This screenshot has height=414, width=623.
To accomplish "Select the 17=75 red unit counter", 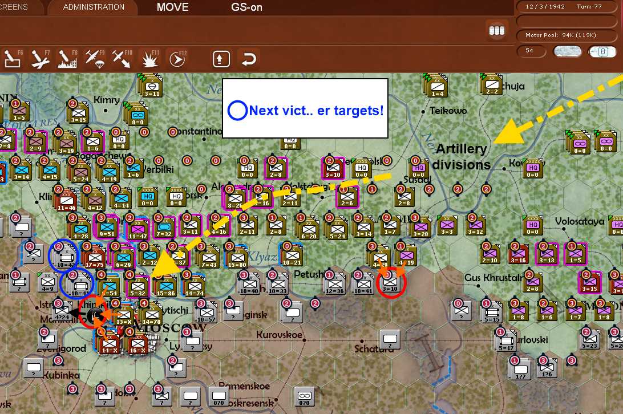I will pos(95,257).
